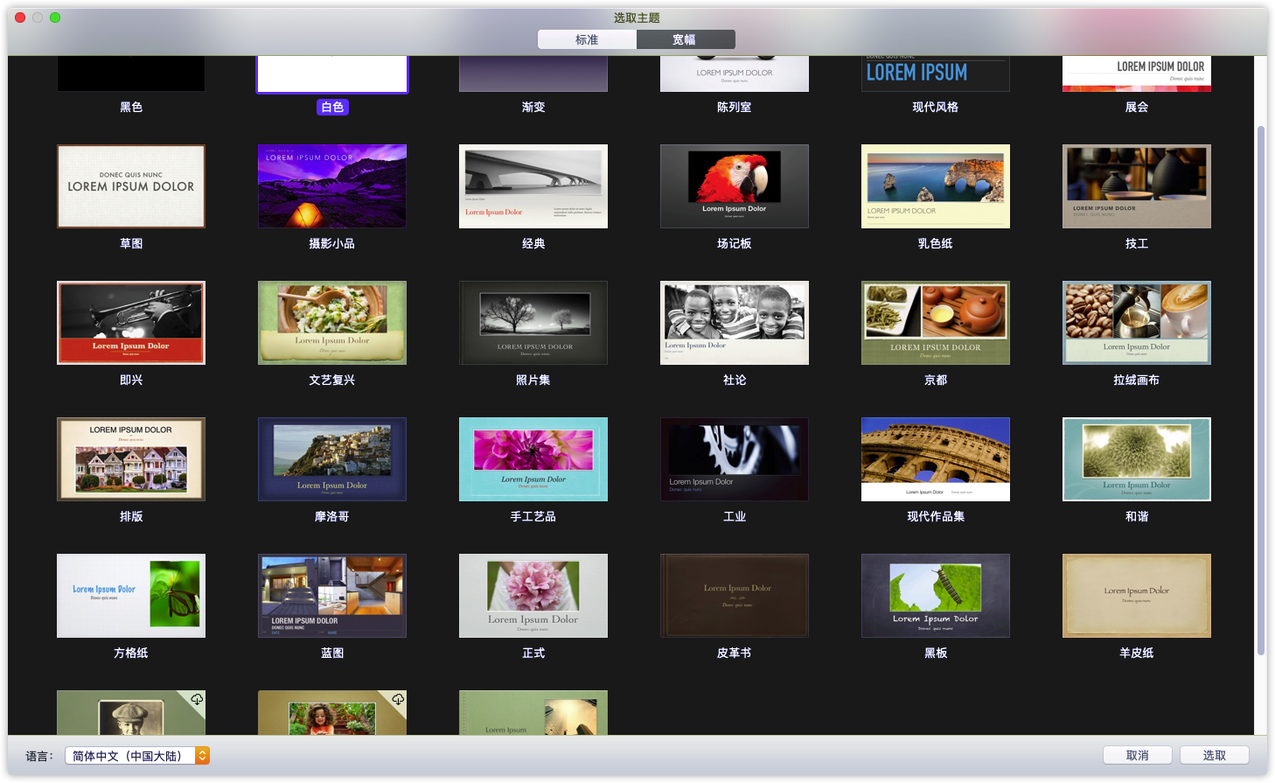Click the highlighted 白色 theme label
1275x783 pixels.
[332, 107]
